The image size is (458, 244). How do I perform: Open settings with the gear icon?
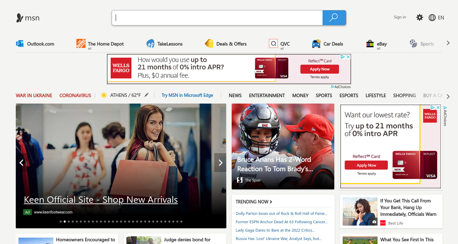(419, 17)
